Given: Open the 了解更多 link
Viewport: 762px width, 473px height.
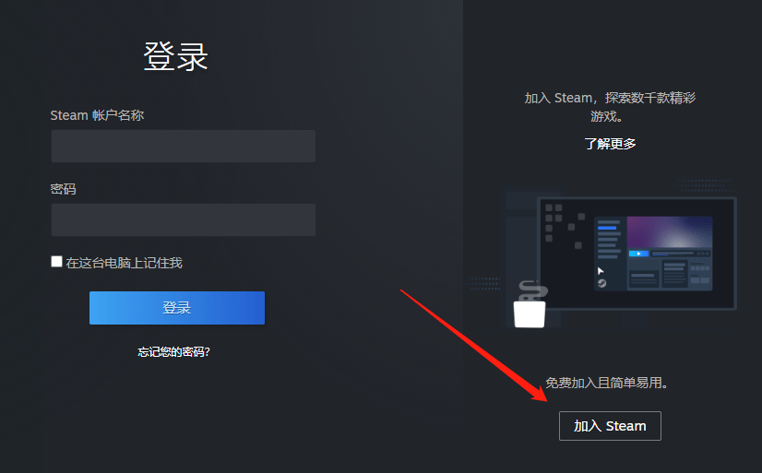Looking at the screenshot, I should [x=610, y=144].
